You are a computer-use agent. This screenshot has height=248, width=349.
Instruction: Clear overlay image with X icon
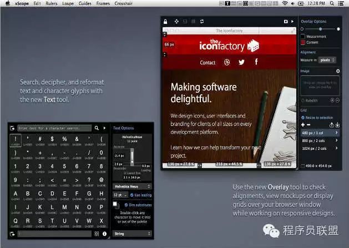tap(338, 71)
